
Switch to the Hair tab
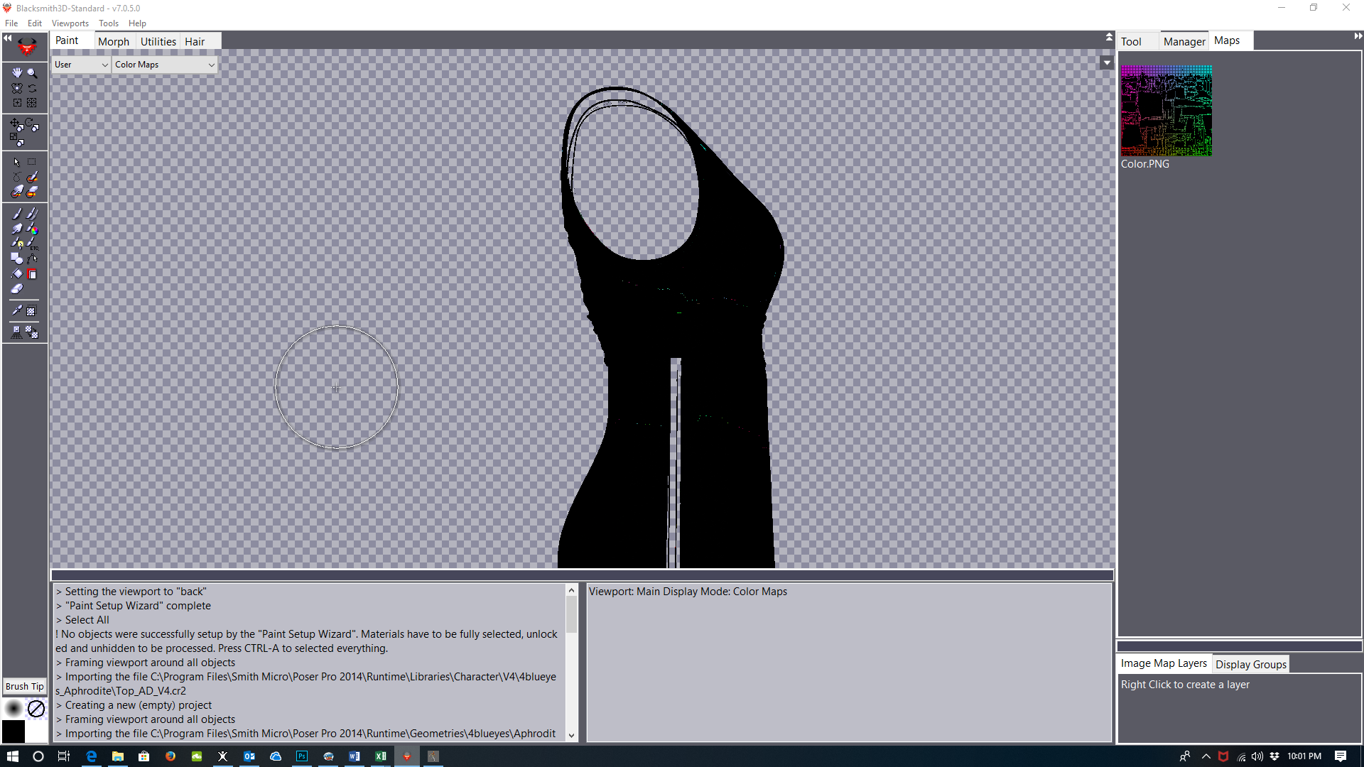tap(194, 41)
